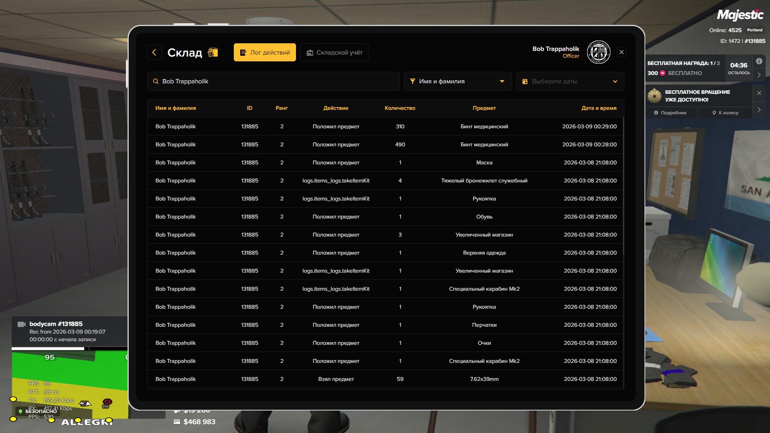Click the Подробнее button
This screenshot has width=770, height=433.
point(670,113)
